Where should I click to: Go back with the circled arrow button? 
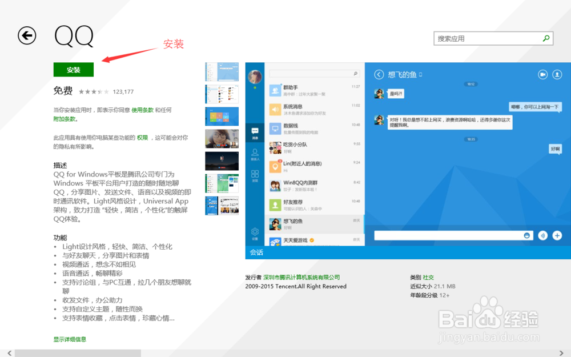[x=27, y=35]
